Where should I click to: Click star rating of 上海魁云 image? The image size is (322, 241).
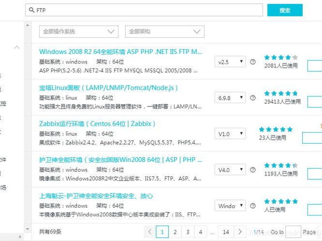point(281,201)
